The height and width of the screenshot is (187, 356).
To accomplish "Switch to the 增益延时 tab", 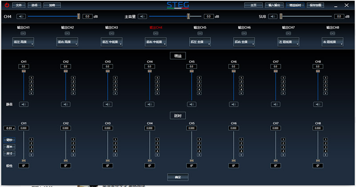I will [295, 5].
